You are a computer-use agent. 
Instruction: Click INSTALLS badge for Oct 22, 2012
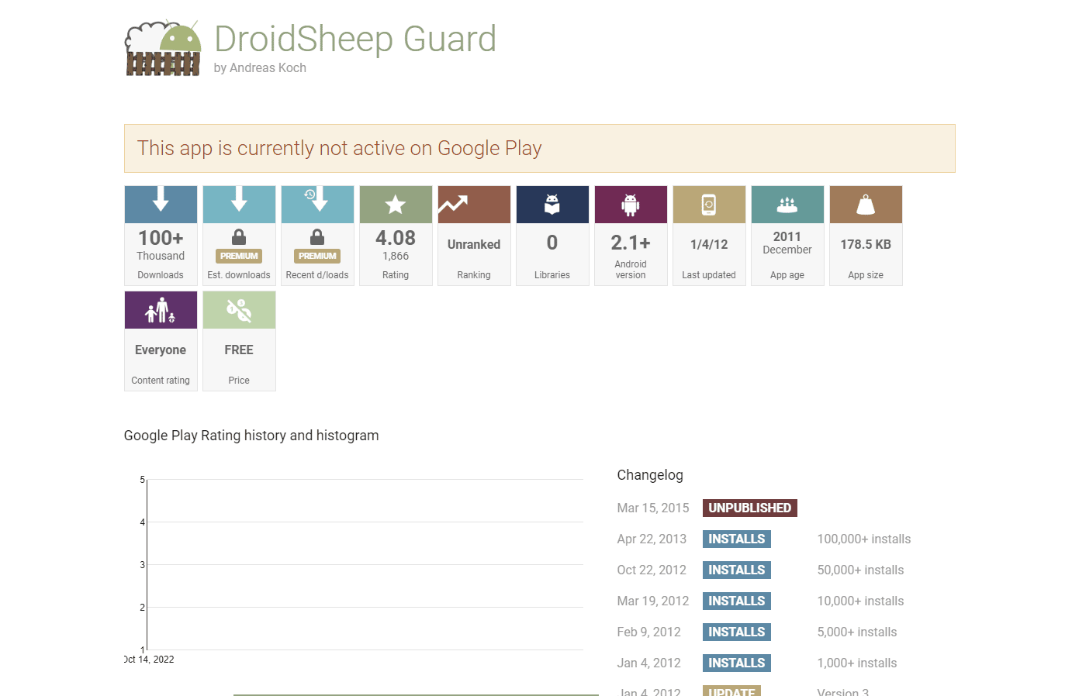[737, 570]
